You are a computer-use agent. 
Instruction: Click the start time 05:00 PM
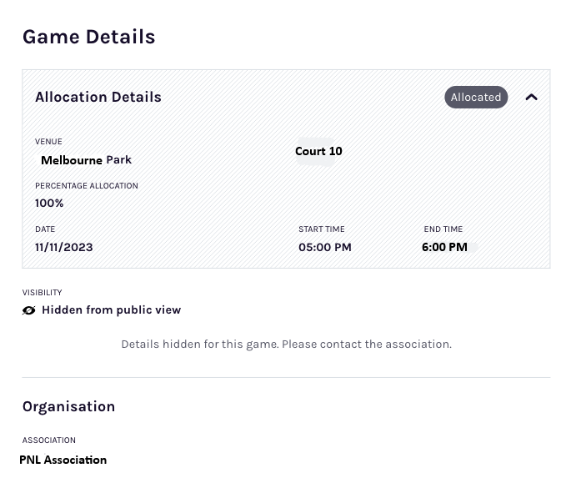[325, 248]
